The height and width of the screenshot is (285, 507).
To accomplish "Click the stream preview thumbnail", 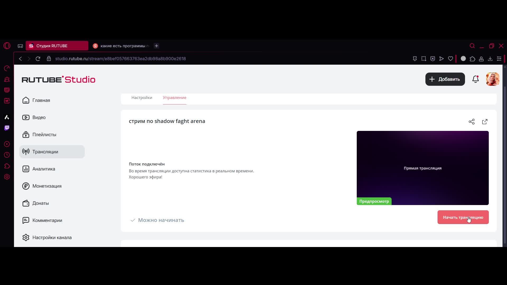I will [x=422, y=168].
